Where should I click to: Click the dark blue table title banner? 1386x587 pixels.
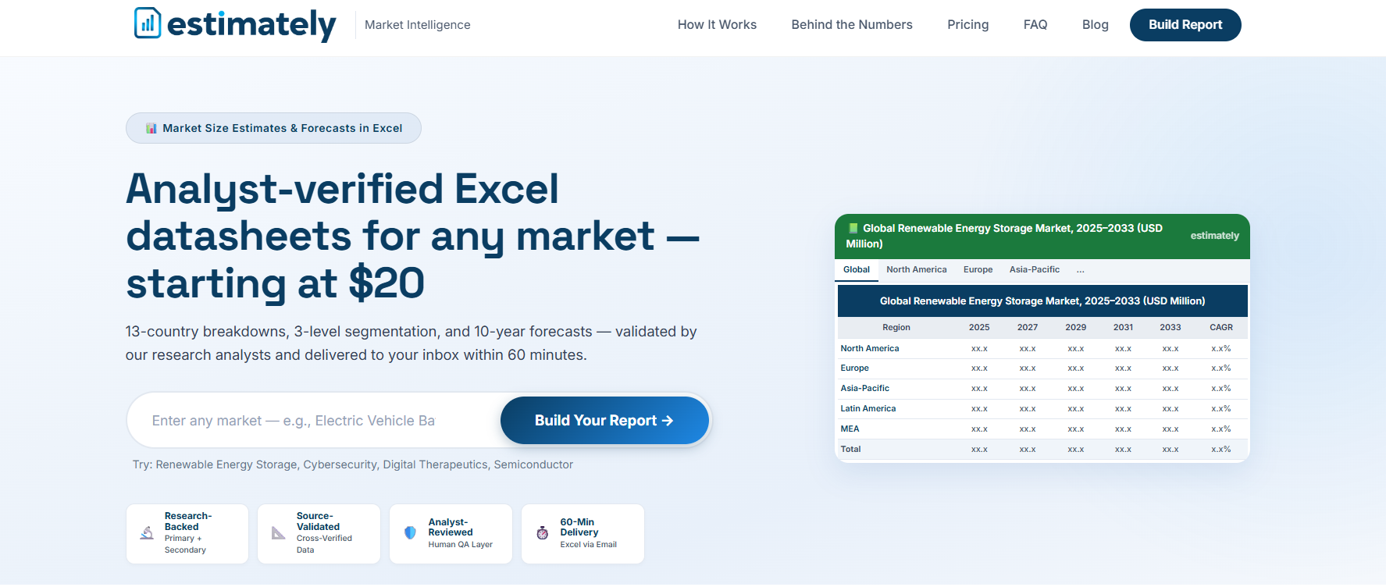click(x=1042, y=301)
